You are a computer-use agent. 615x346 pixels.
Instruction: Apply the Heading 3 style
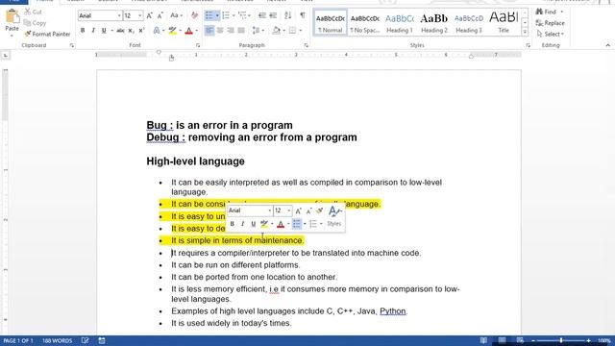[x=469, y=23]
